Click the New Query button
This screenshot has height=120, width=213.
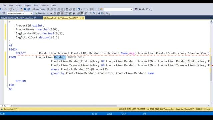click(x=39, y=9)
